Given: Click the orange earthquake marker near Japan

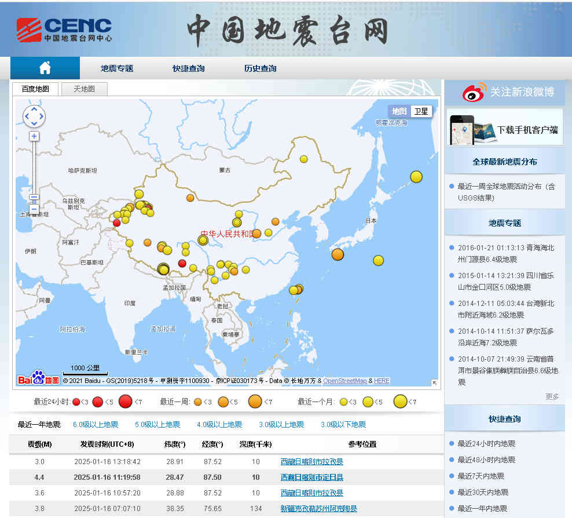Looking at the screenshot, I should (338, 254).
